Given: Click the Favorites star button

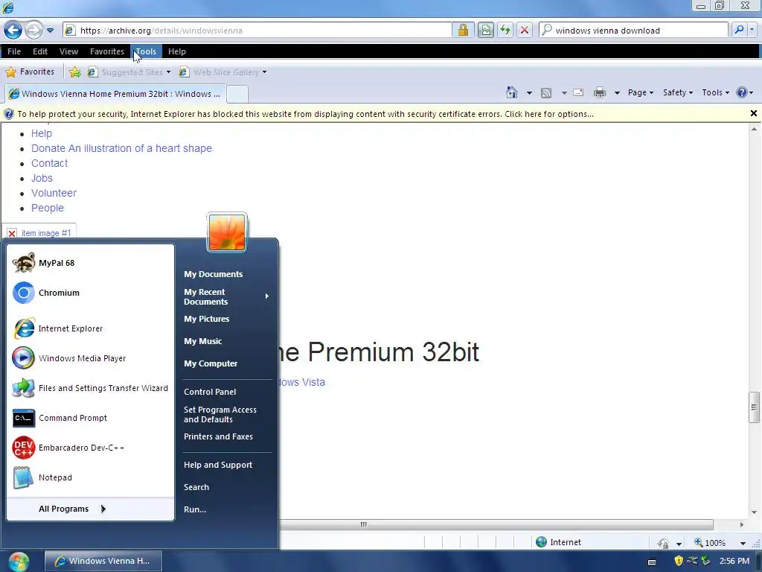Looking at the screenshot, I should coord(30,72).
